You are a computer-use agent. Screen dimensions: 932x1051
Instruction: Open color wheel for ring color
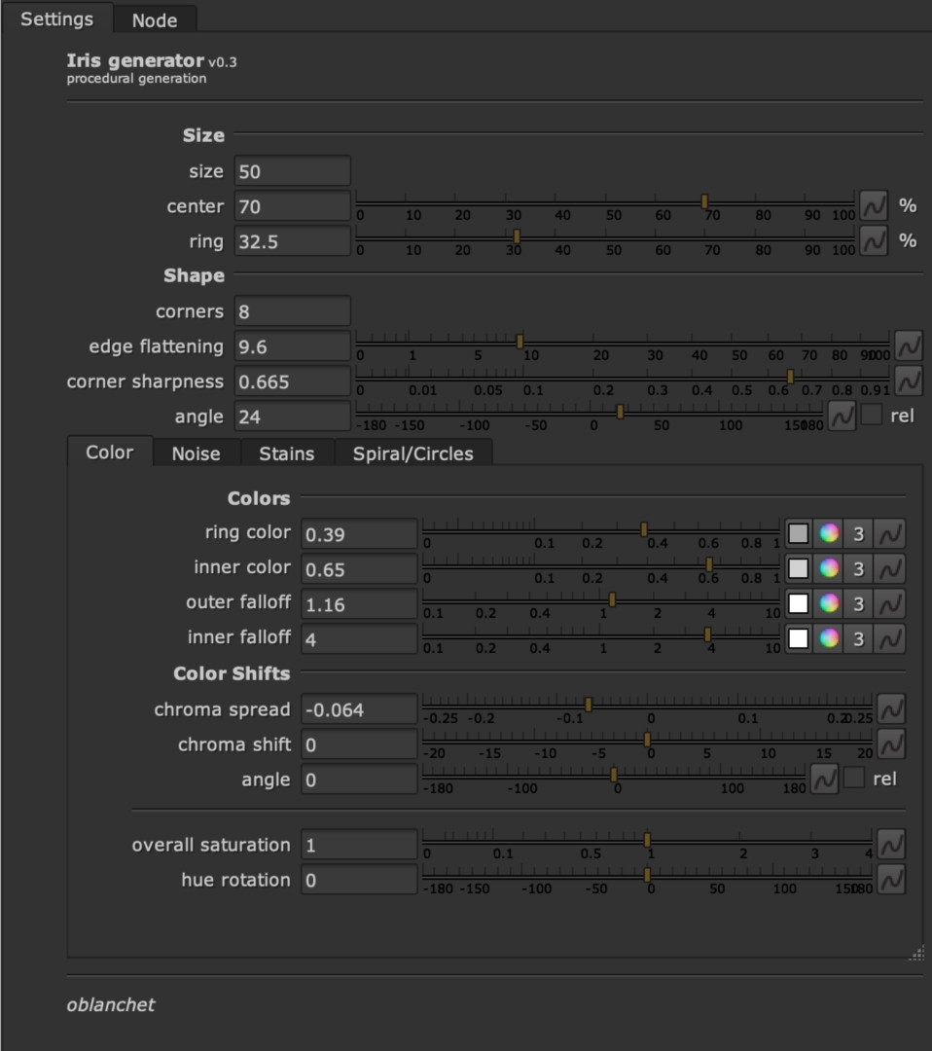click(828, 534)
